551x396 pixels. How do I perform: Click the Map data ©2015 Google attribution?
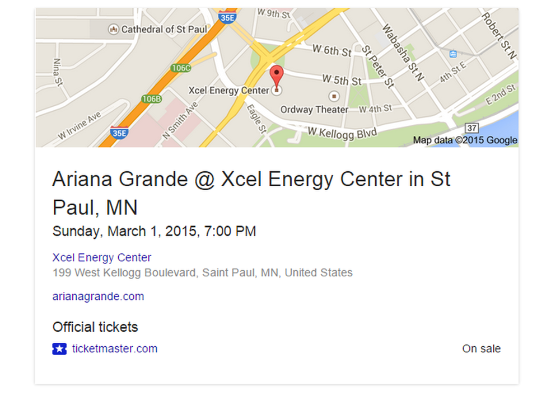coord(465,140)
